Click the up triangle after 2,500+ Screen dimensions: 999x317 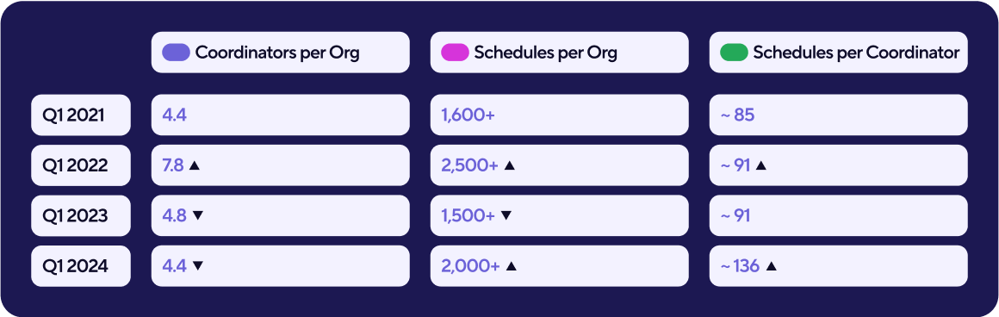point(509,166)
